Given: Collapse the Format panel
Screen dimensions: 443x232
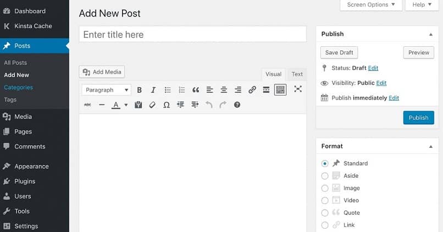Looking at the screenshot, I should [431, 146].
